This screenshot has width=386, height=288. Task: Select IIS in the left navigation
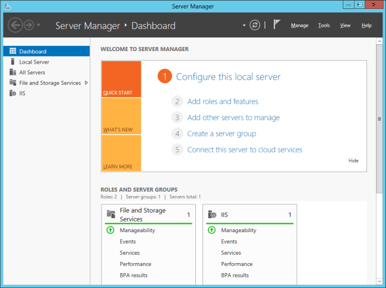tap(46, 93)
